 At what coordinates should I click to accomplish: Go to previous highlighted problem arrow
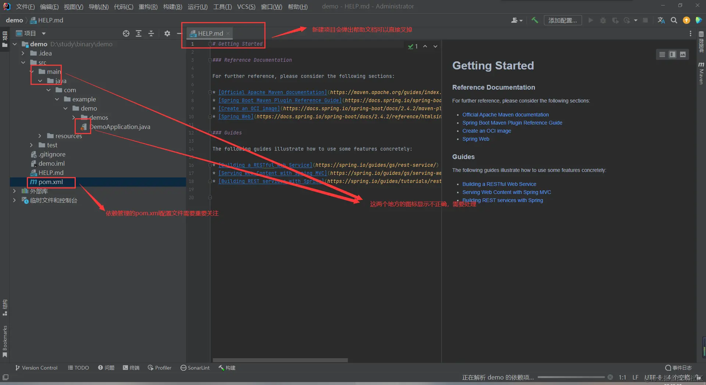tap(425, 47)
